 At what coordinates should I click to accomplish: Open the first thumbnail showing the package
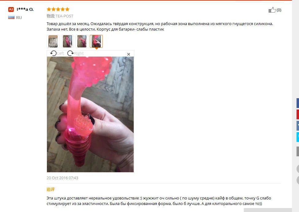(x=53, y=41)
